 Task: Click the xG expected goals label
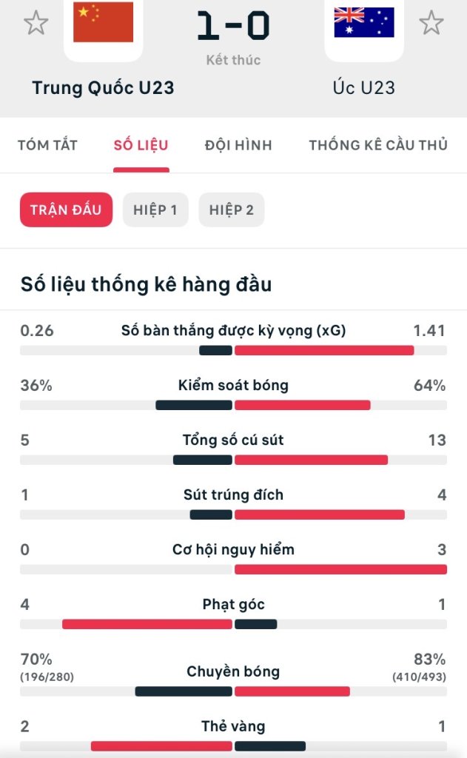coord(234,331)
